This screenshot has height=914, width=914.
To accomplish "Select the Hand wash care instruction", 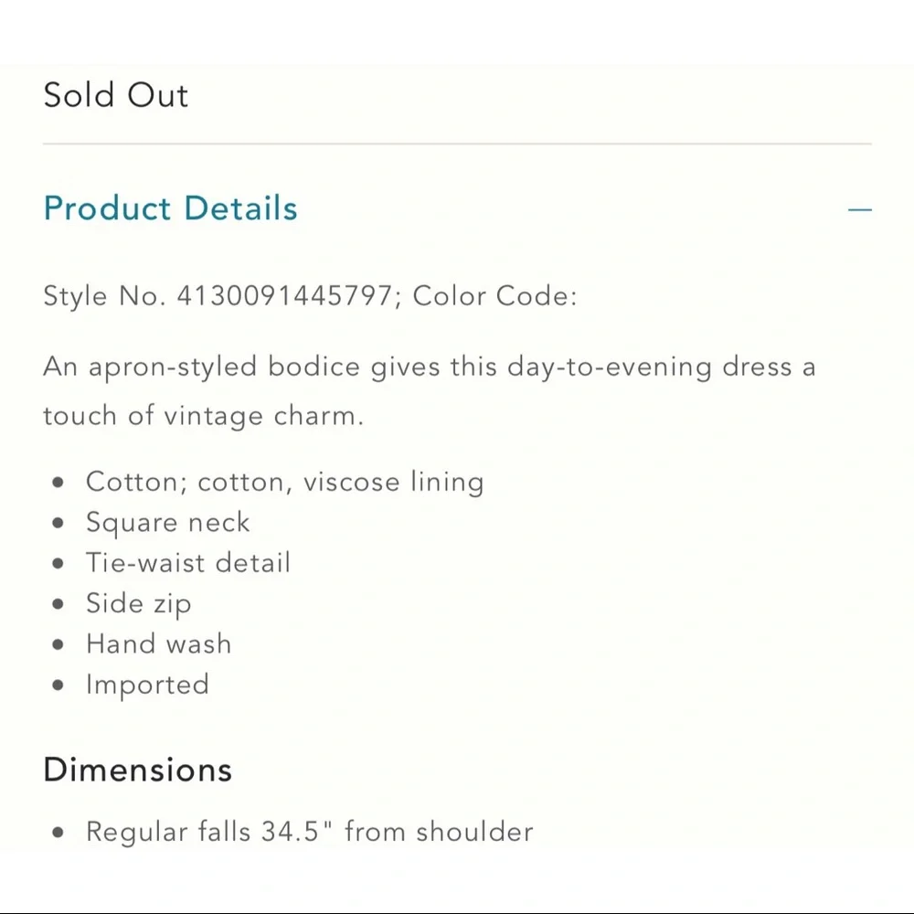I will [x=158, y=643].
